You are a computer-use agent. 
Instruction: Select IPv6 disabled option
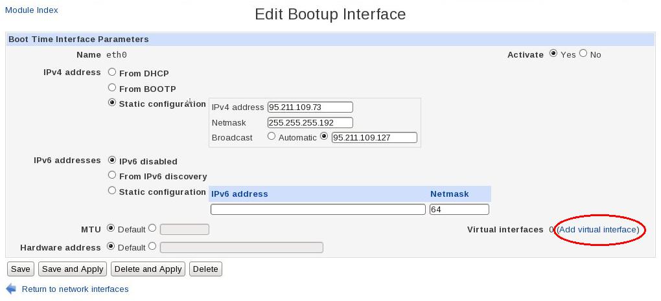coord(112,161)
